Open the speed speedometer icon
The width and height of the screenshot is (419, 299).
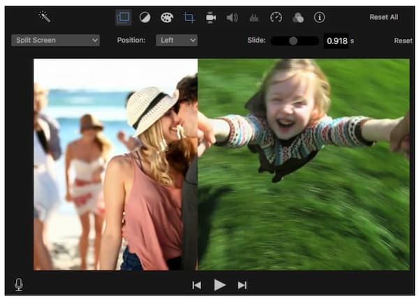tap(276, 17)
